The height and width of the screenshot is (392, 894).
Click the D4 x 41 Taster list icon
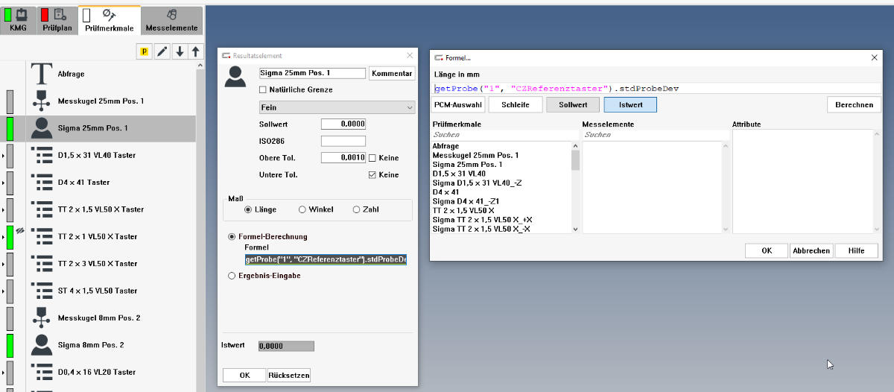41,183
